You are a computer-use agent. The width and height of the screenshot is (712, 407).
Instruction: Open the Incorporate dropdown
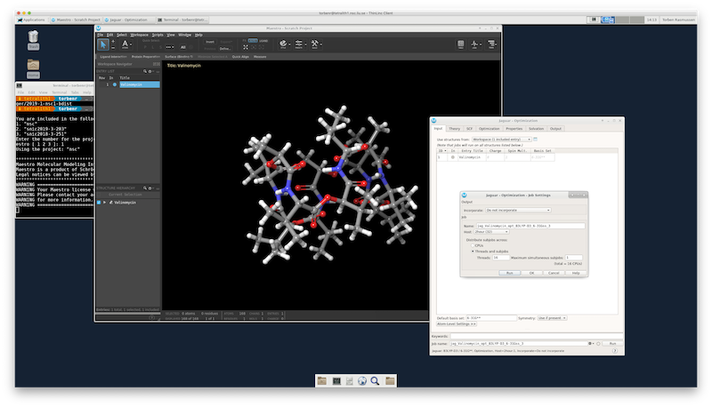tap(518, 211)
